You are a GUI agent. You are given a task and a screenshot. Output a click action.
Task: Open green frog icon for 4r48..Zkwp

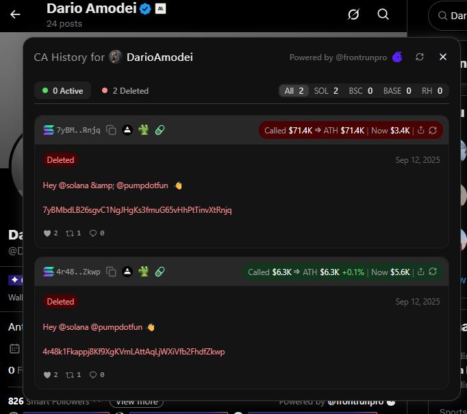(x=144, y=272)
